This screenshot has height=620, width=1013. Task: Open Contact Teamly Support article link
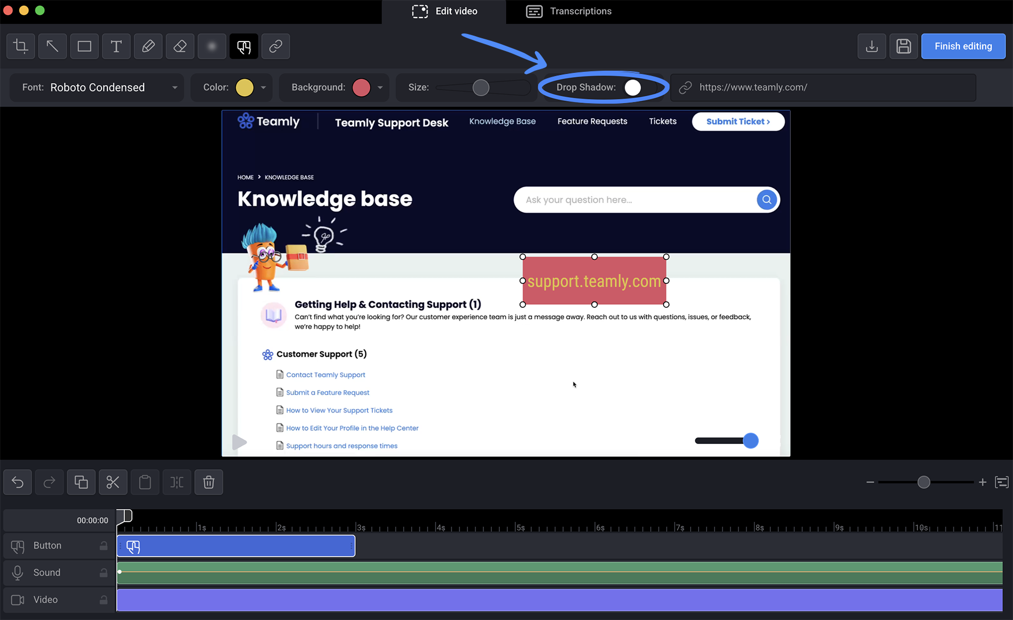[325, 375]
